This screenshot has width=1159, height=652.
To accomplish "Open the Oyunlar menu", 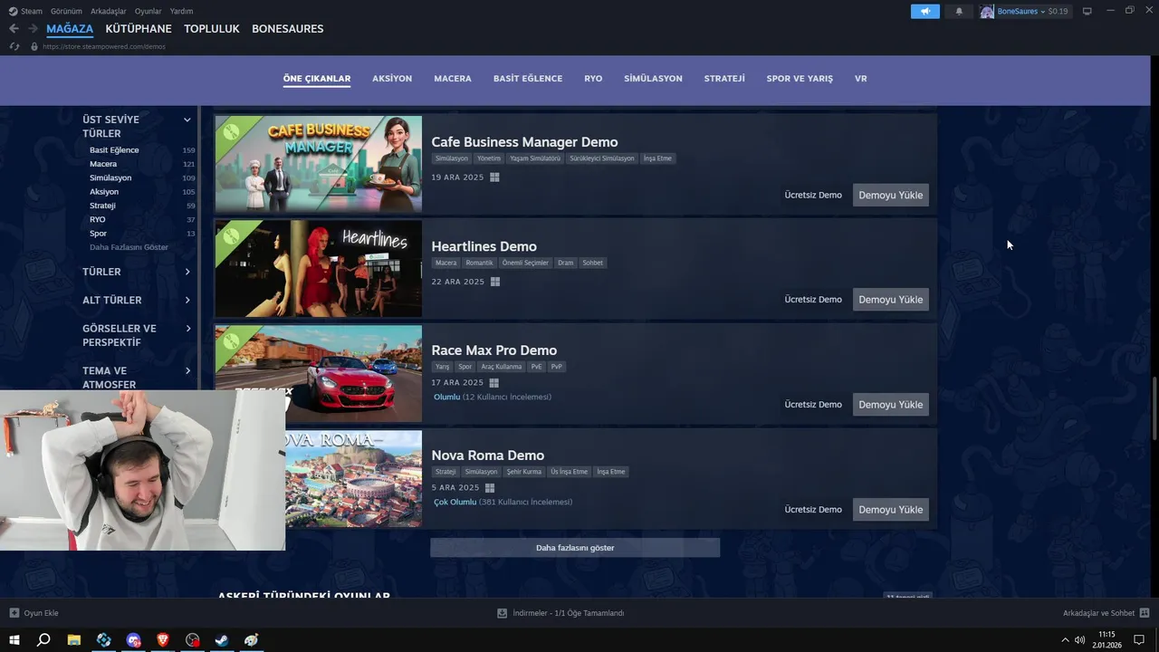I will [x=148, y=12].
